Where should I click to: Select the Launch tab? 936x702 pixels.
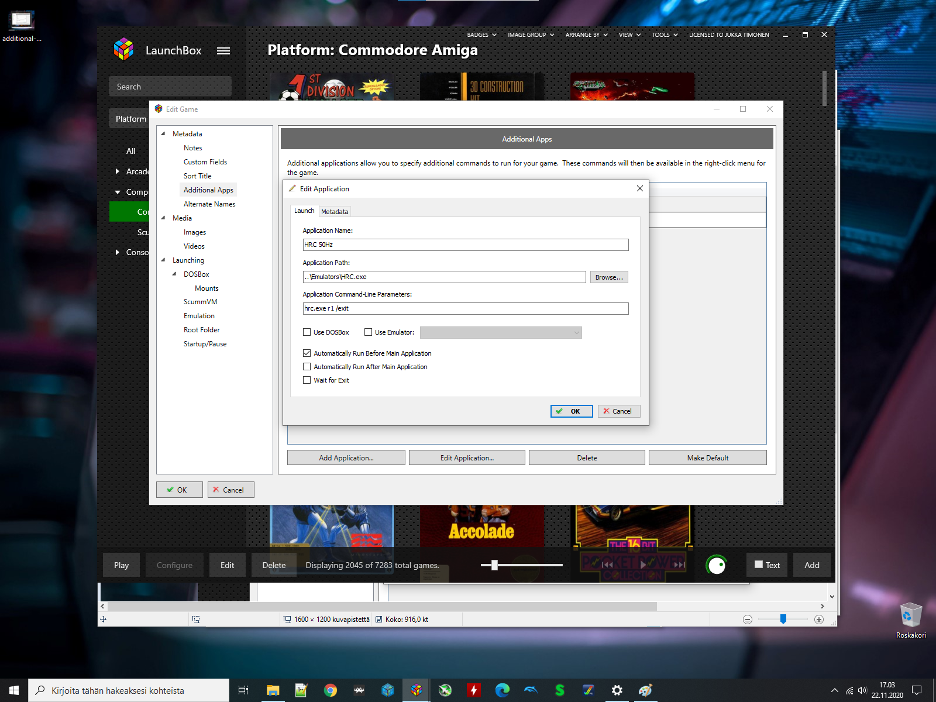(x=304, y=211)
